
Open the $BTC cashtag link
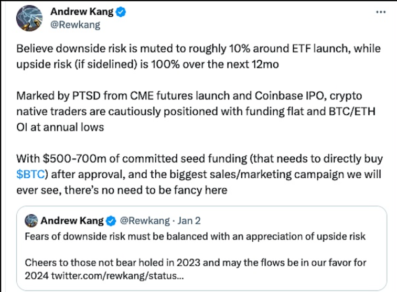pos(29,175)
